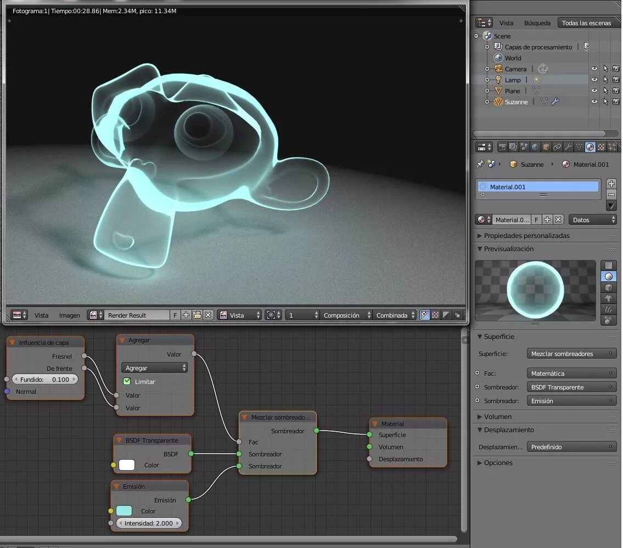Click Suzanne's modifier wrench icon in outliner

pos(555,101)
